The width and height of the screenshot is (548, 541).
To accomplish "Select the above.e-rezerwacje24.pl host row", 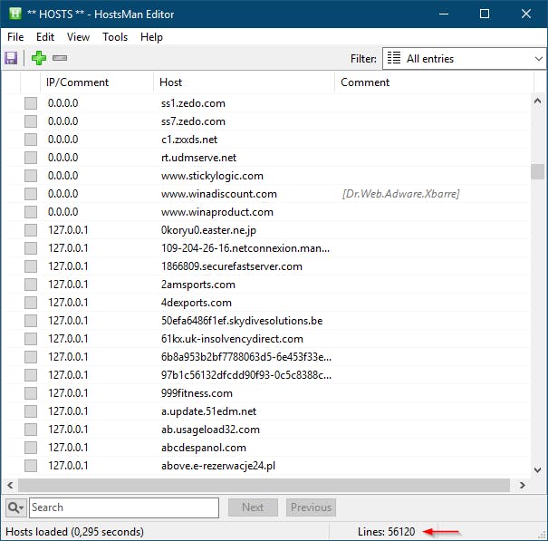I will click(x=268, y=466).
